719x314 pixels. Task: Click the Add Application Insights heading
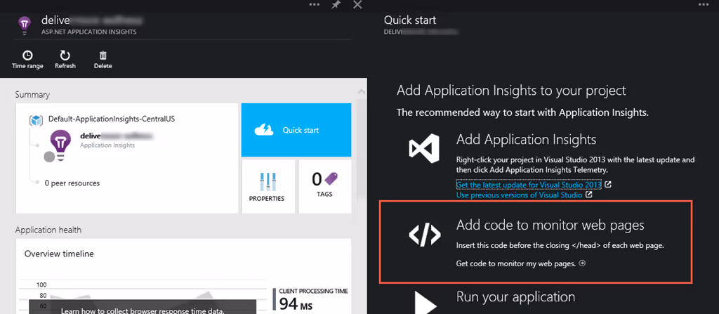(526, 140)
